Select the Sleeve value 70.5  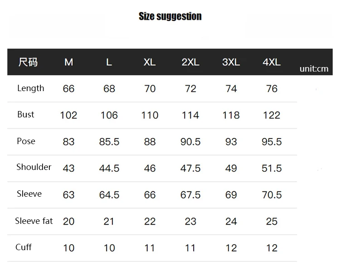point(272,195)
